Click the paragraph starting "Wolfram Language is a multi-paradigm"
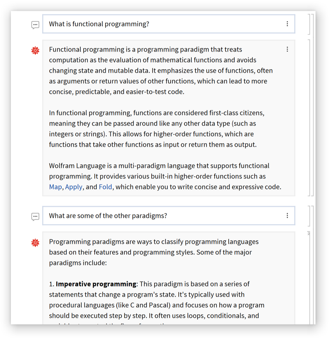 click(160, 176)
